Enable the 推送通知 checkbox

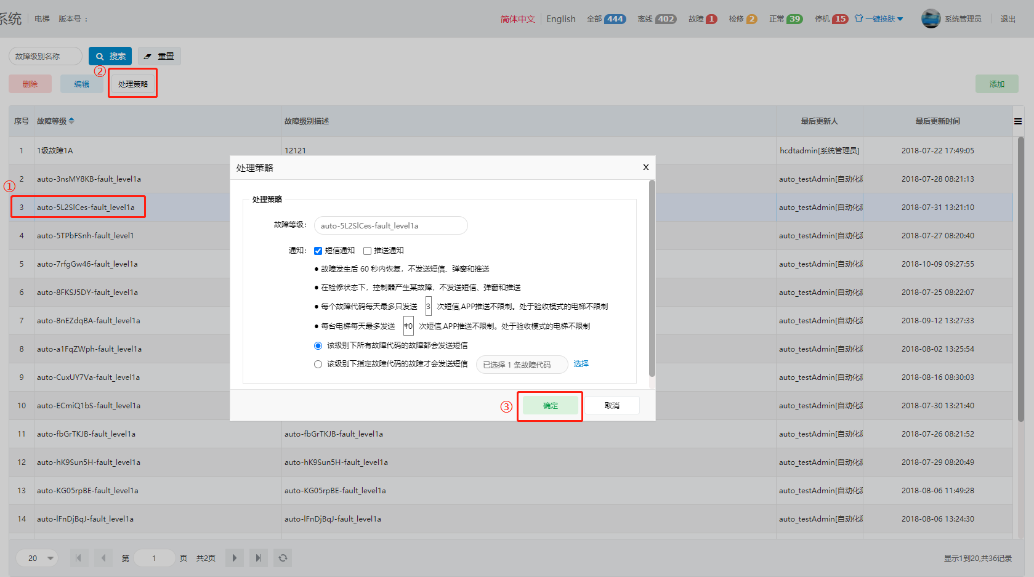[x=367, y=251]
